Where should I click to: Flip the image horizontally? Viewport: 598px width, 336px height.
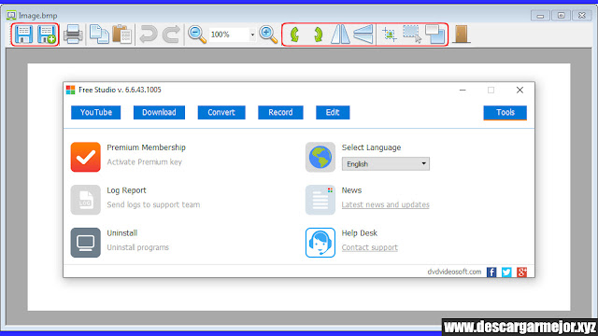tap(340, 35)
